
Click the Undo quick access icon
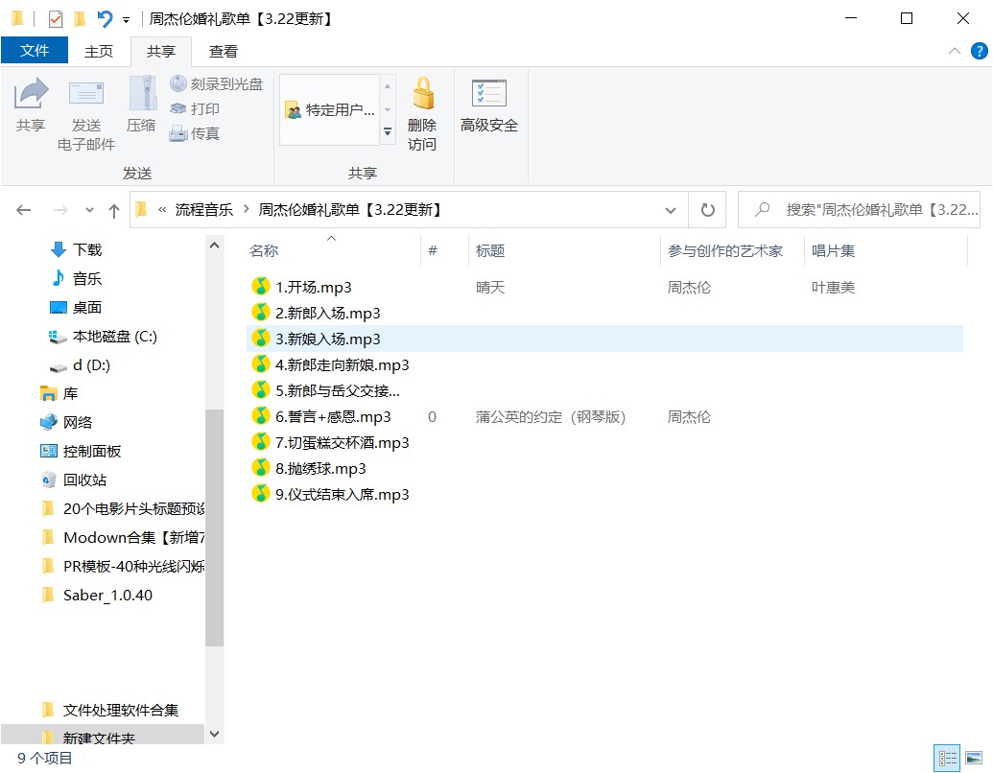[105, 19]
